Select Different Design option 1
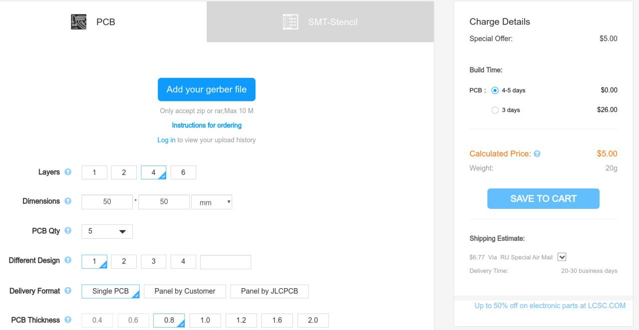 click(x=94, y=262)
